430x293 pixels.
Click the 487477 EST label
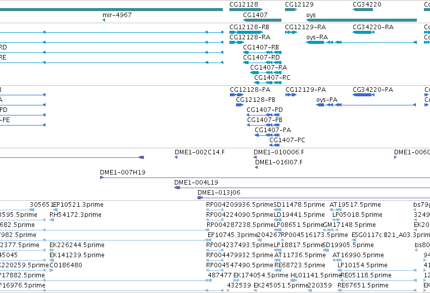220,275
